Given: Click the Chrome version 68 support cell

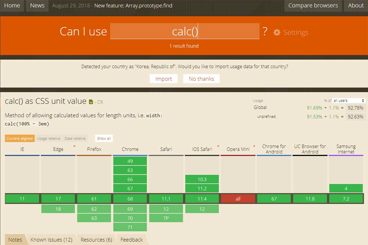Looking at the screenshot, I should (130, 198).
